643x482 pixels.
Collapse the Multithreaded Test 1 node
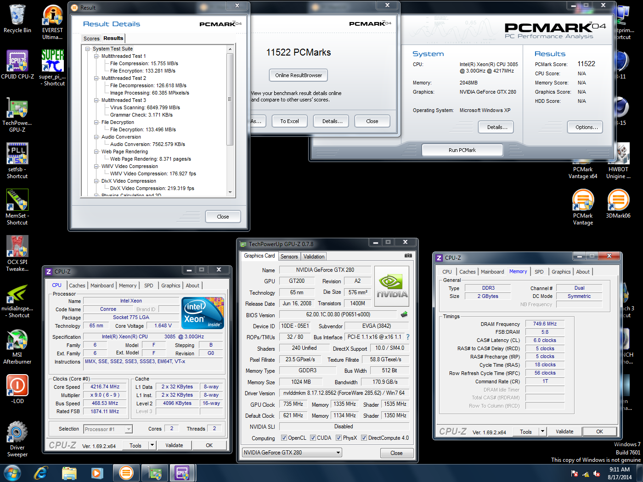click(x=96, y=56)
